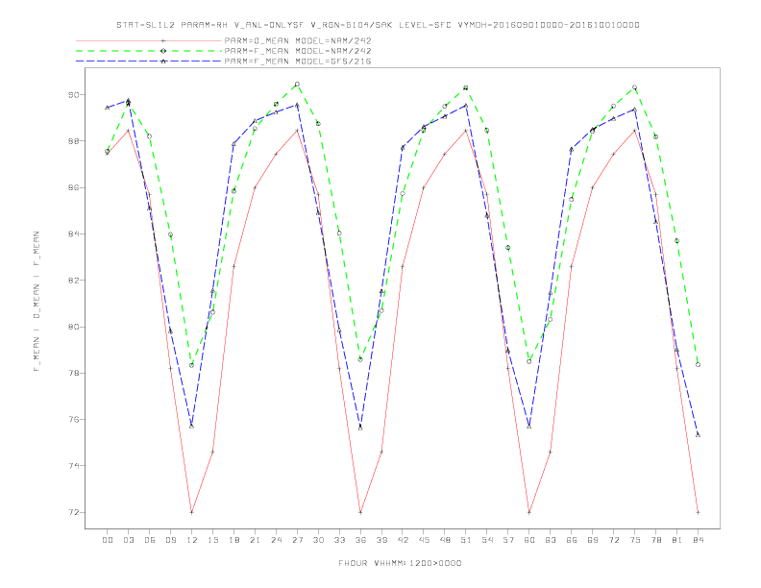Click x-axis tick label 03

(128, 540)
